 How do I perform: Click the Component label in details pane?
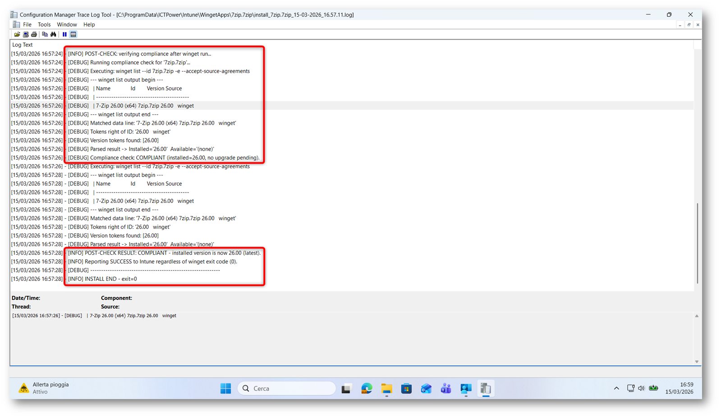[x=116, y=298]
